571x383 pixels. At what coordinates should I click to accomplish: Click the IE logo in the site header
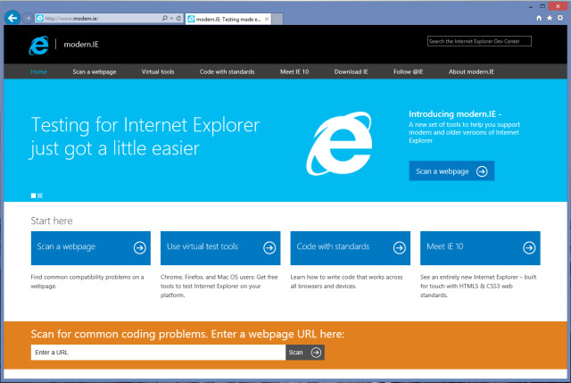[38, 46]
